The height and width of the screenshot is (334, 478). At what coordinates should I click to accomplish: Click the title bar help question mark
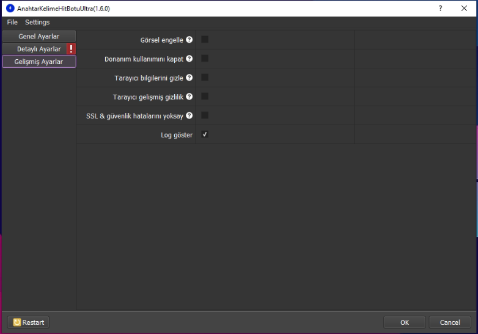441,9
